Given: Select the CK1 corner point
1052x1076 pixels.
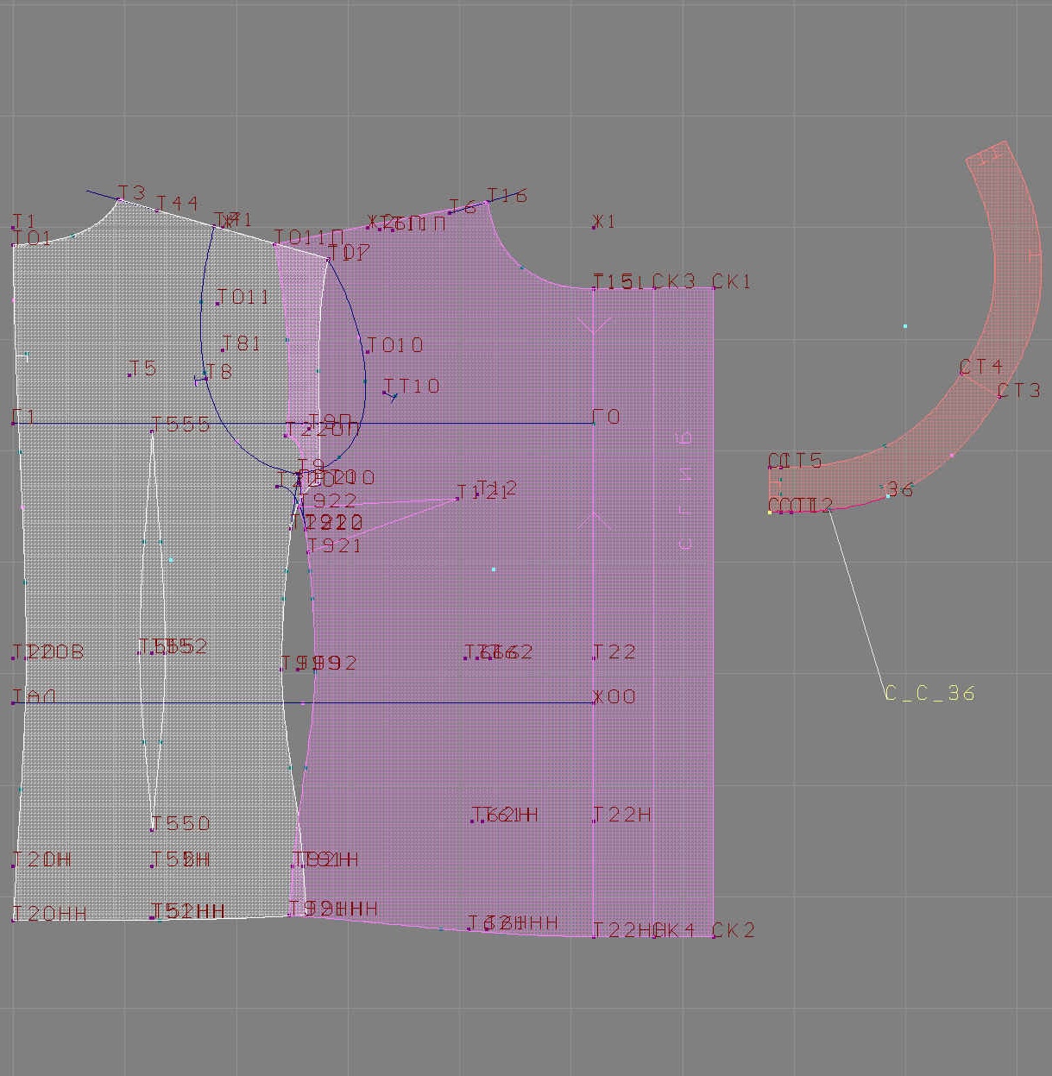Looking at the screenshot, I should click(714, 287).
